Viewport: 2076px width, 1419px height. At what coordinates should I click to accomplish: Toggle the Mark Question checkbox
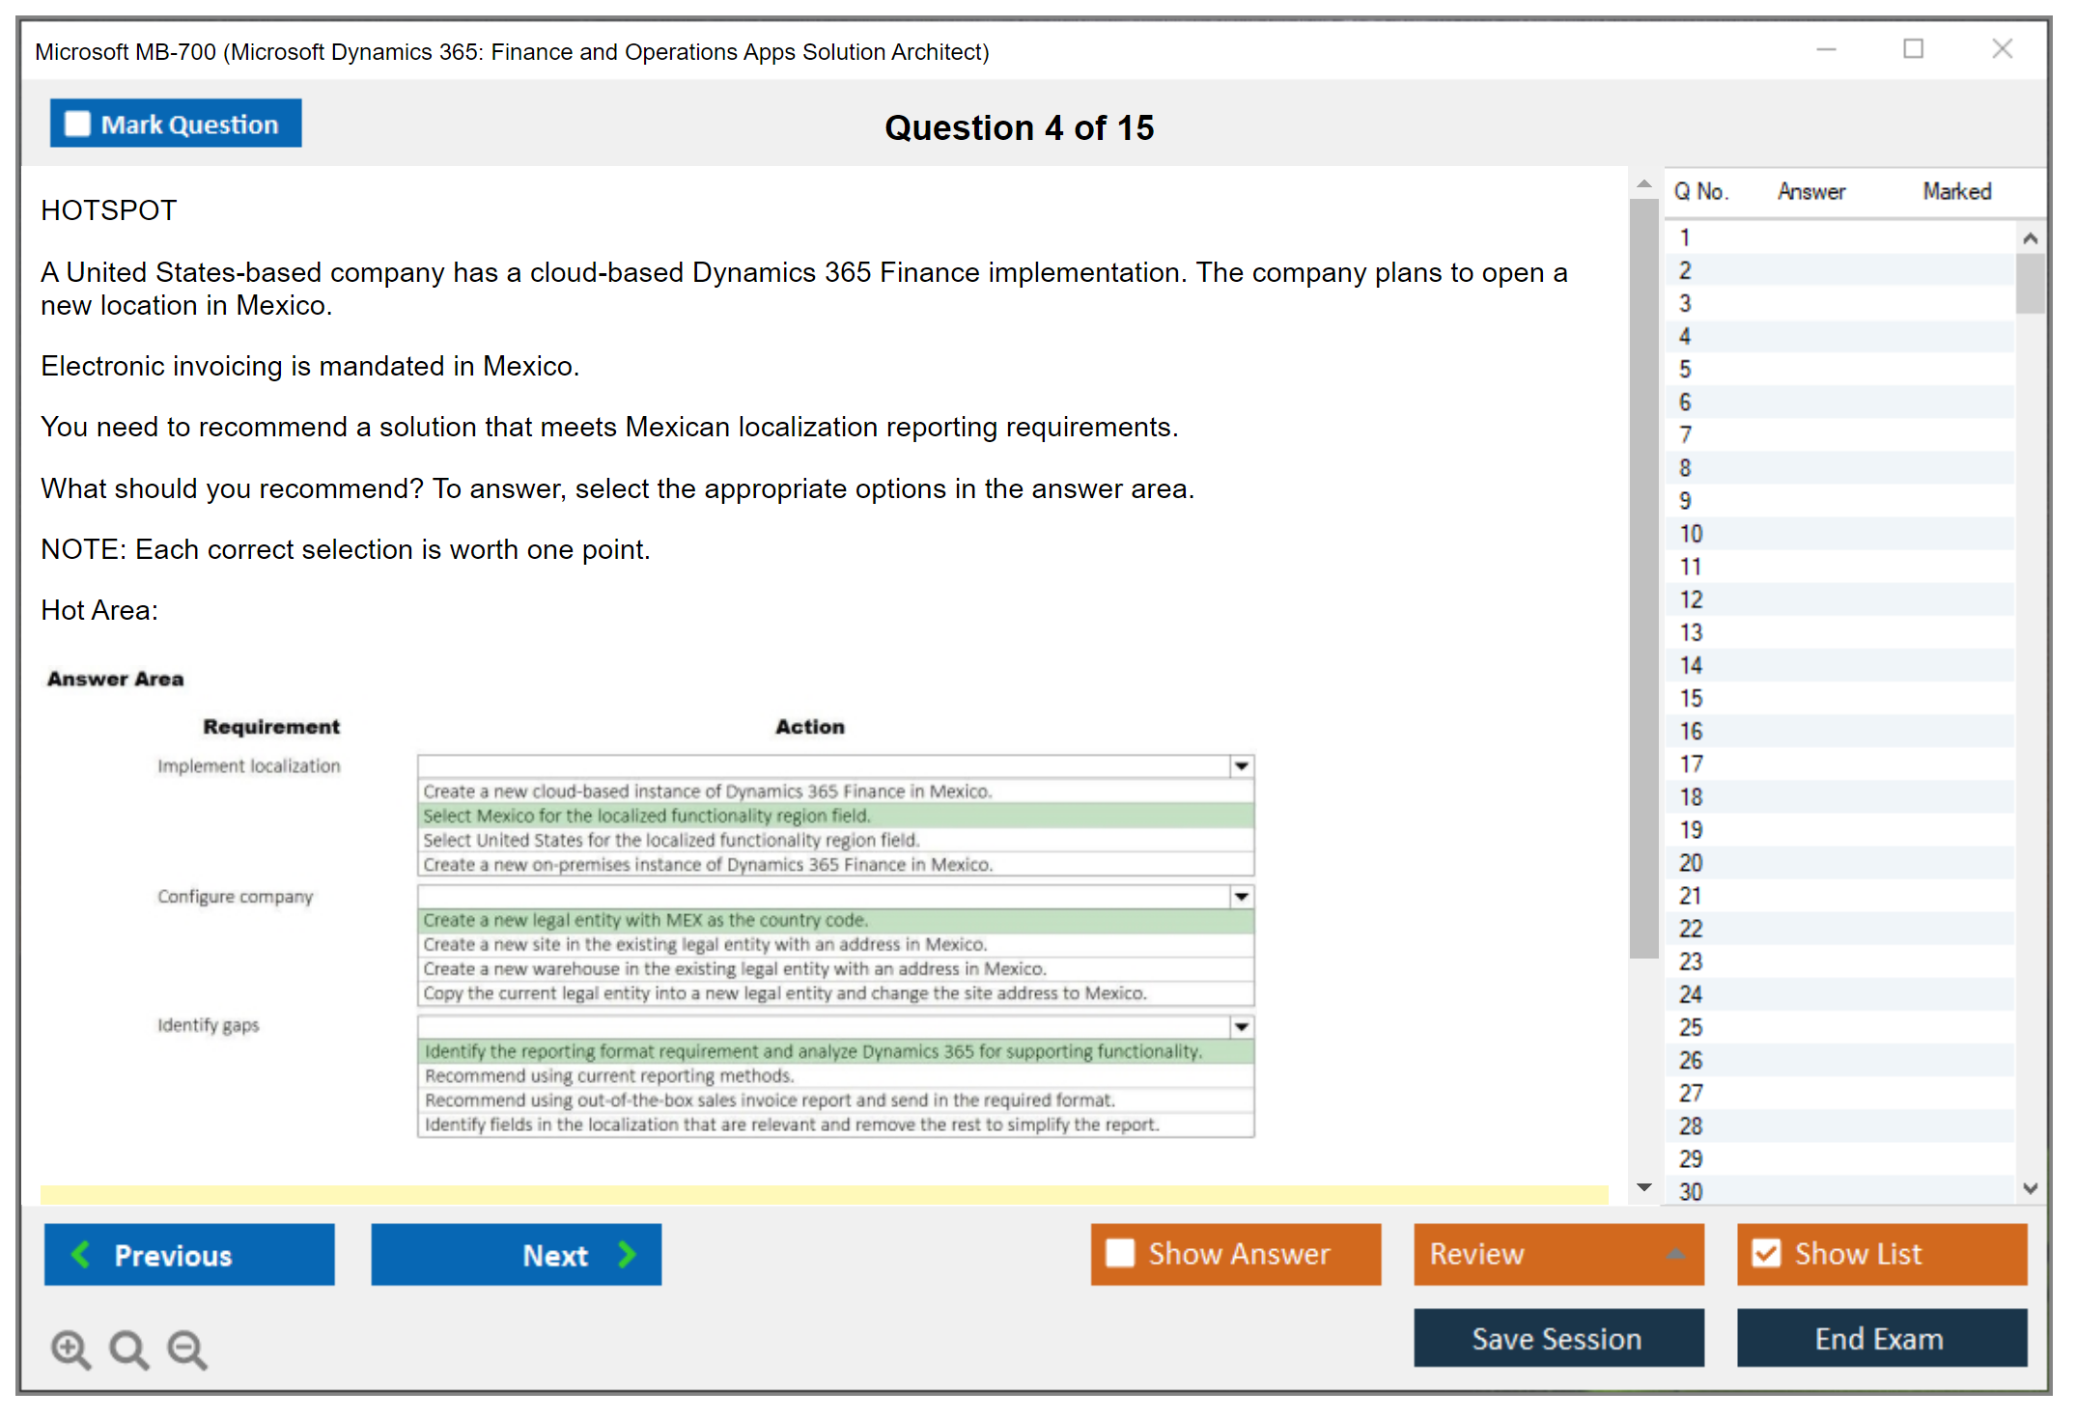click(x=77, y=125)
